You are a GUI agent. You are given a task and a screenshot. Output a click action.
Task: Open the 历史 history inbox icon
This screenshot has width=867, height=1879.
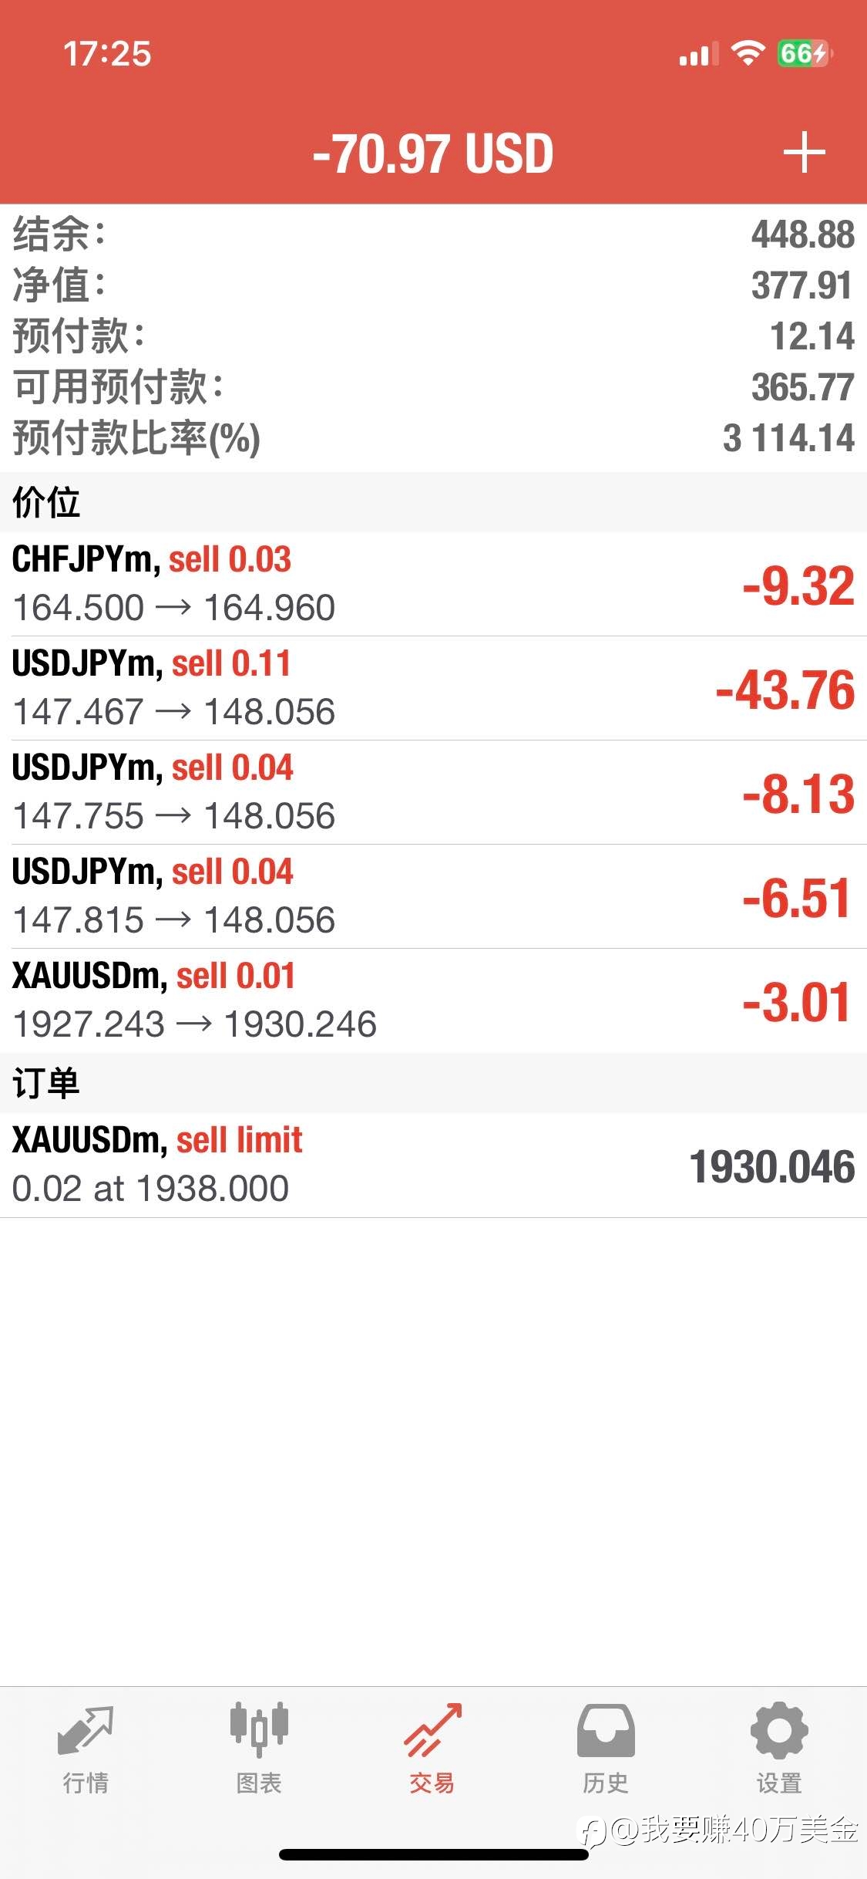[x=606, y=1730]
